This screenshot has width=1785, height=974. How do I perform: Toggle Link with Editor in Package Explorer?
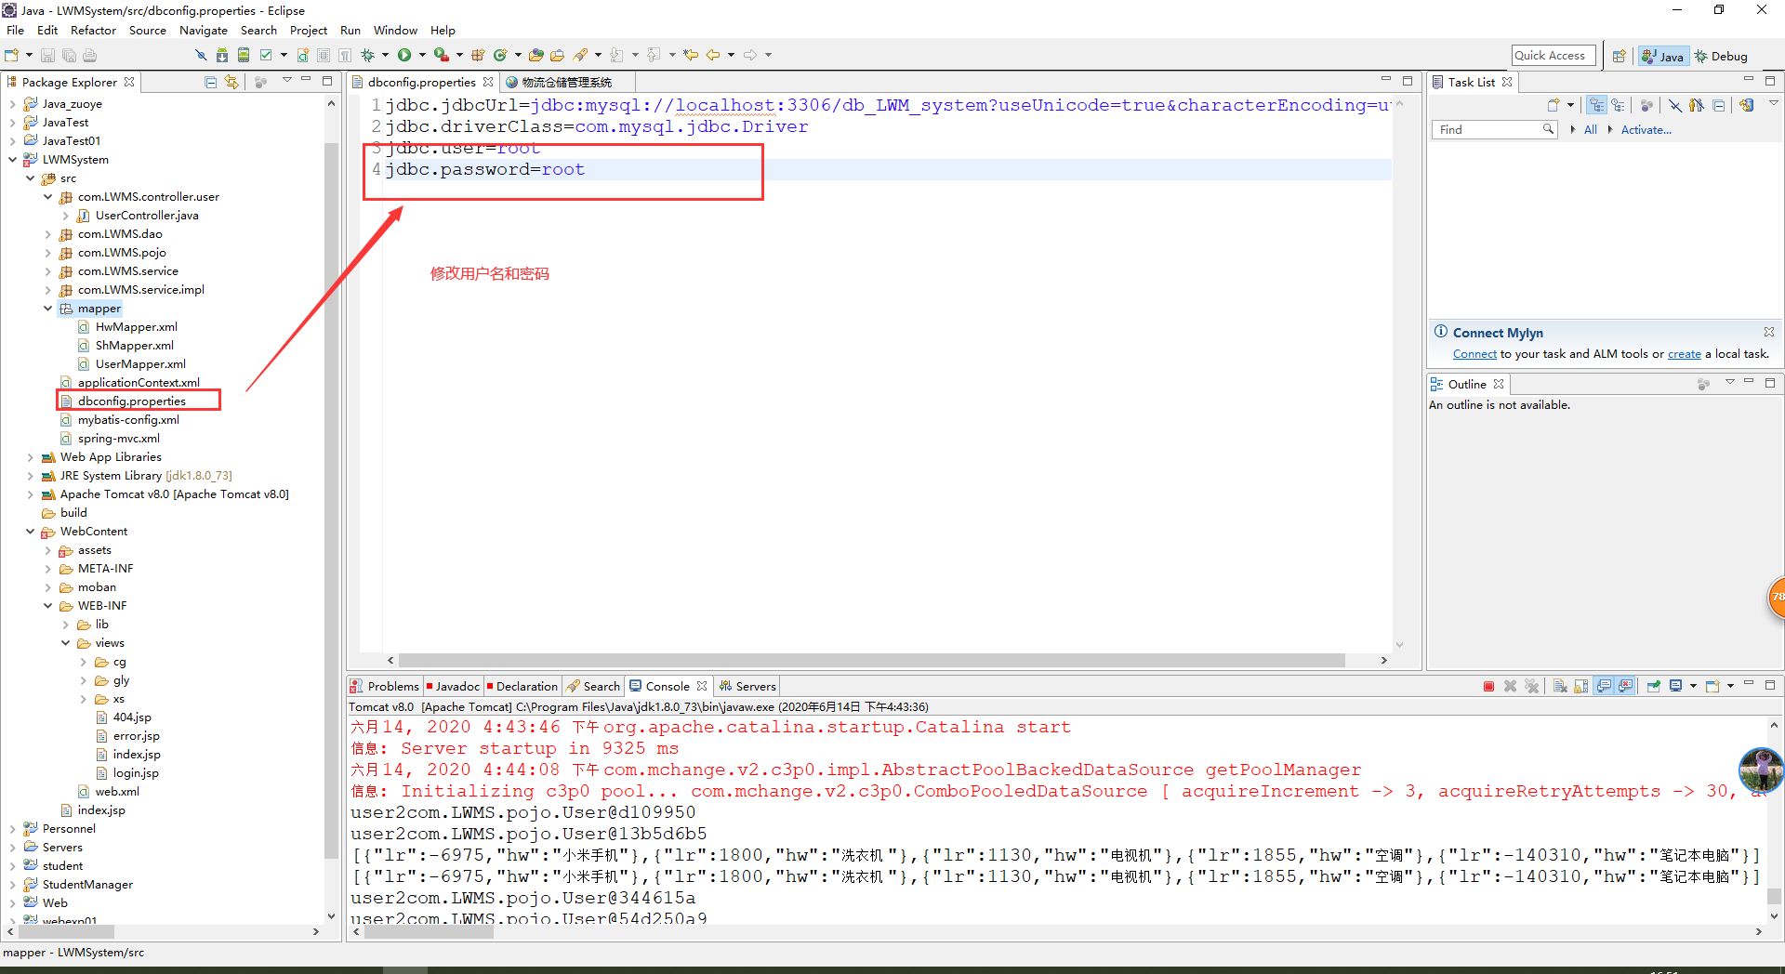tap(231, 82)
